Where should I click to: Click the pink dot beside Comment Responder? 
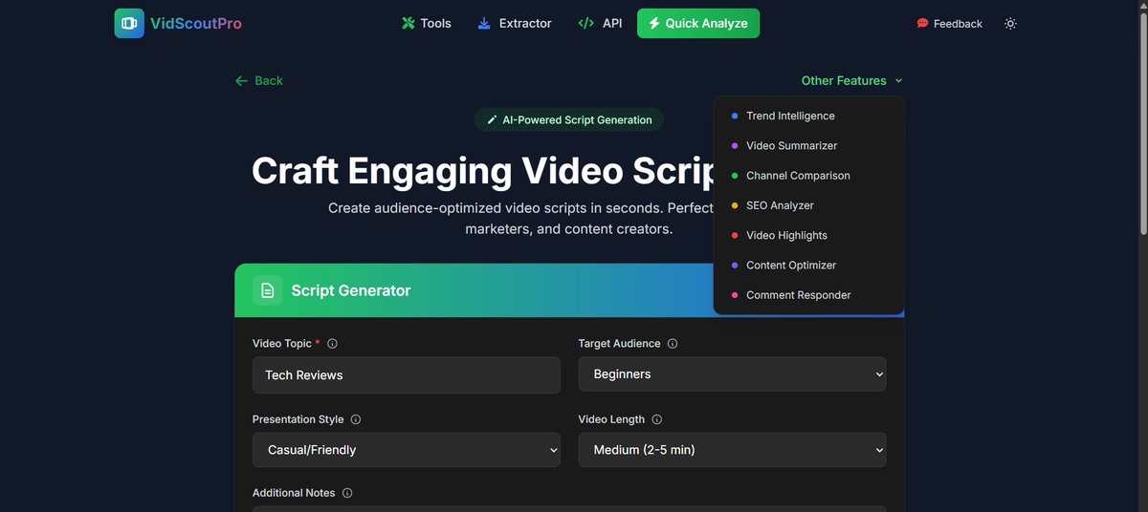point(735,295)
